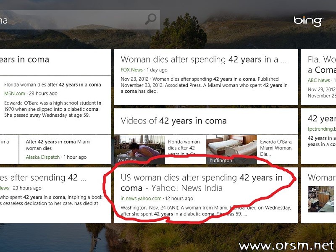Viewport: 336px width, 252px height.
Task: Open the "Florida woman dies after 42 years in a coma" MSN result
Action: (52, 85)
